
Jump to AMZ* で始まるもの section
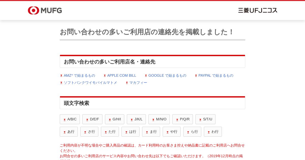coord(78,75)
